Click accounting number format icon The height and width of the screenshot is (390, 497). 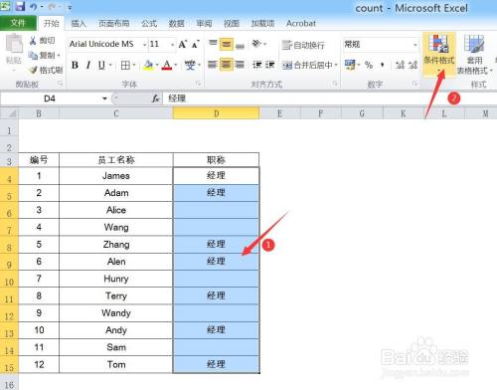[350, 65]
